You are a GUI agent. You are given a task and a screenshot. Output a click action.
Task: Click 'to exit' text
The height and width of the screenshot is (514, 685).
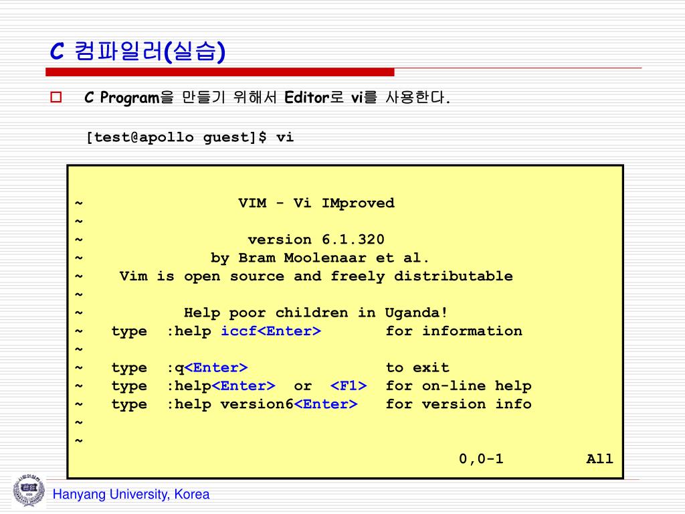[417, 368]
